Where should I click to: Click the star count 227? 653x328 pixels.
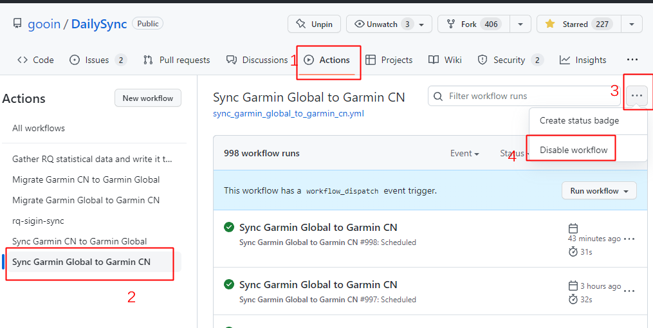pyautogui.click(x=602, y=24)
